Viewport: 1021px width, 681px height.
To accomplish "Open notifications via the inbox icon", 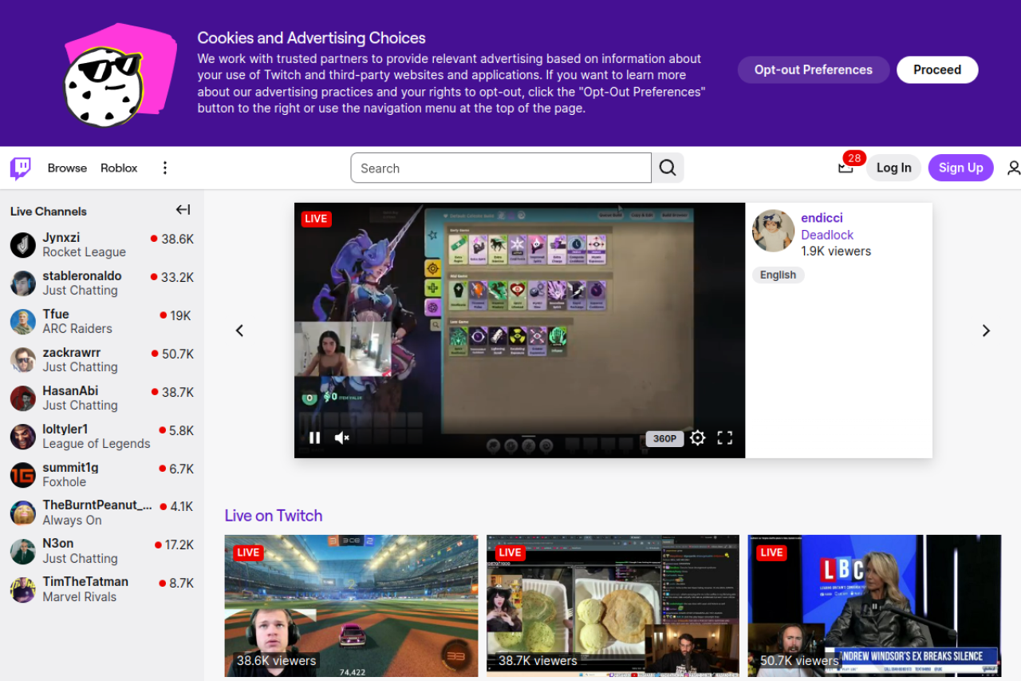I will click(846, 168).
